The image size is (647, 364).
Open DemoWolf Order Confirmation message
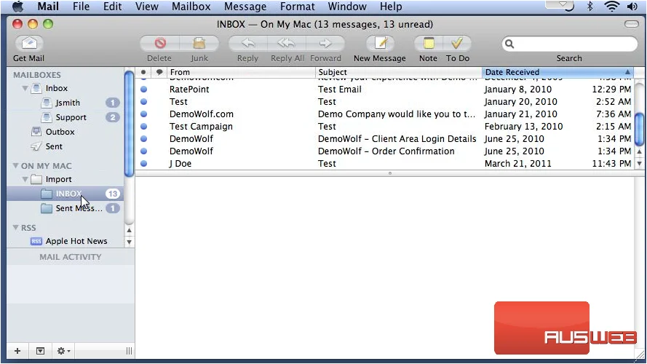pyautogui.click(x=386, y=151)
